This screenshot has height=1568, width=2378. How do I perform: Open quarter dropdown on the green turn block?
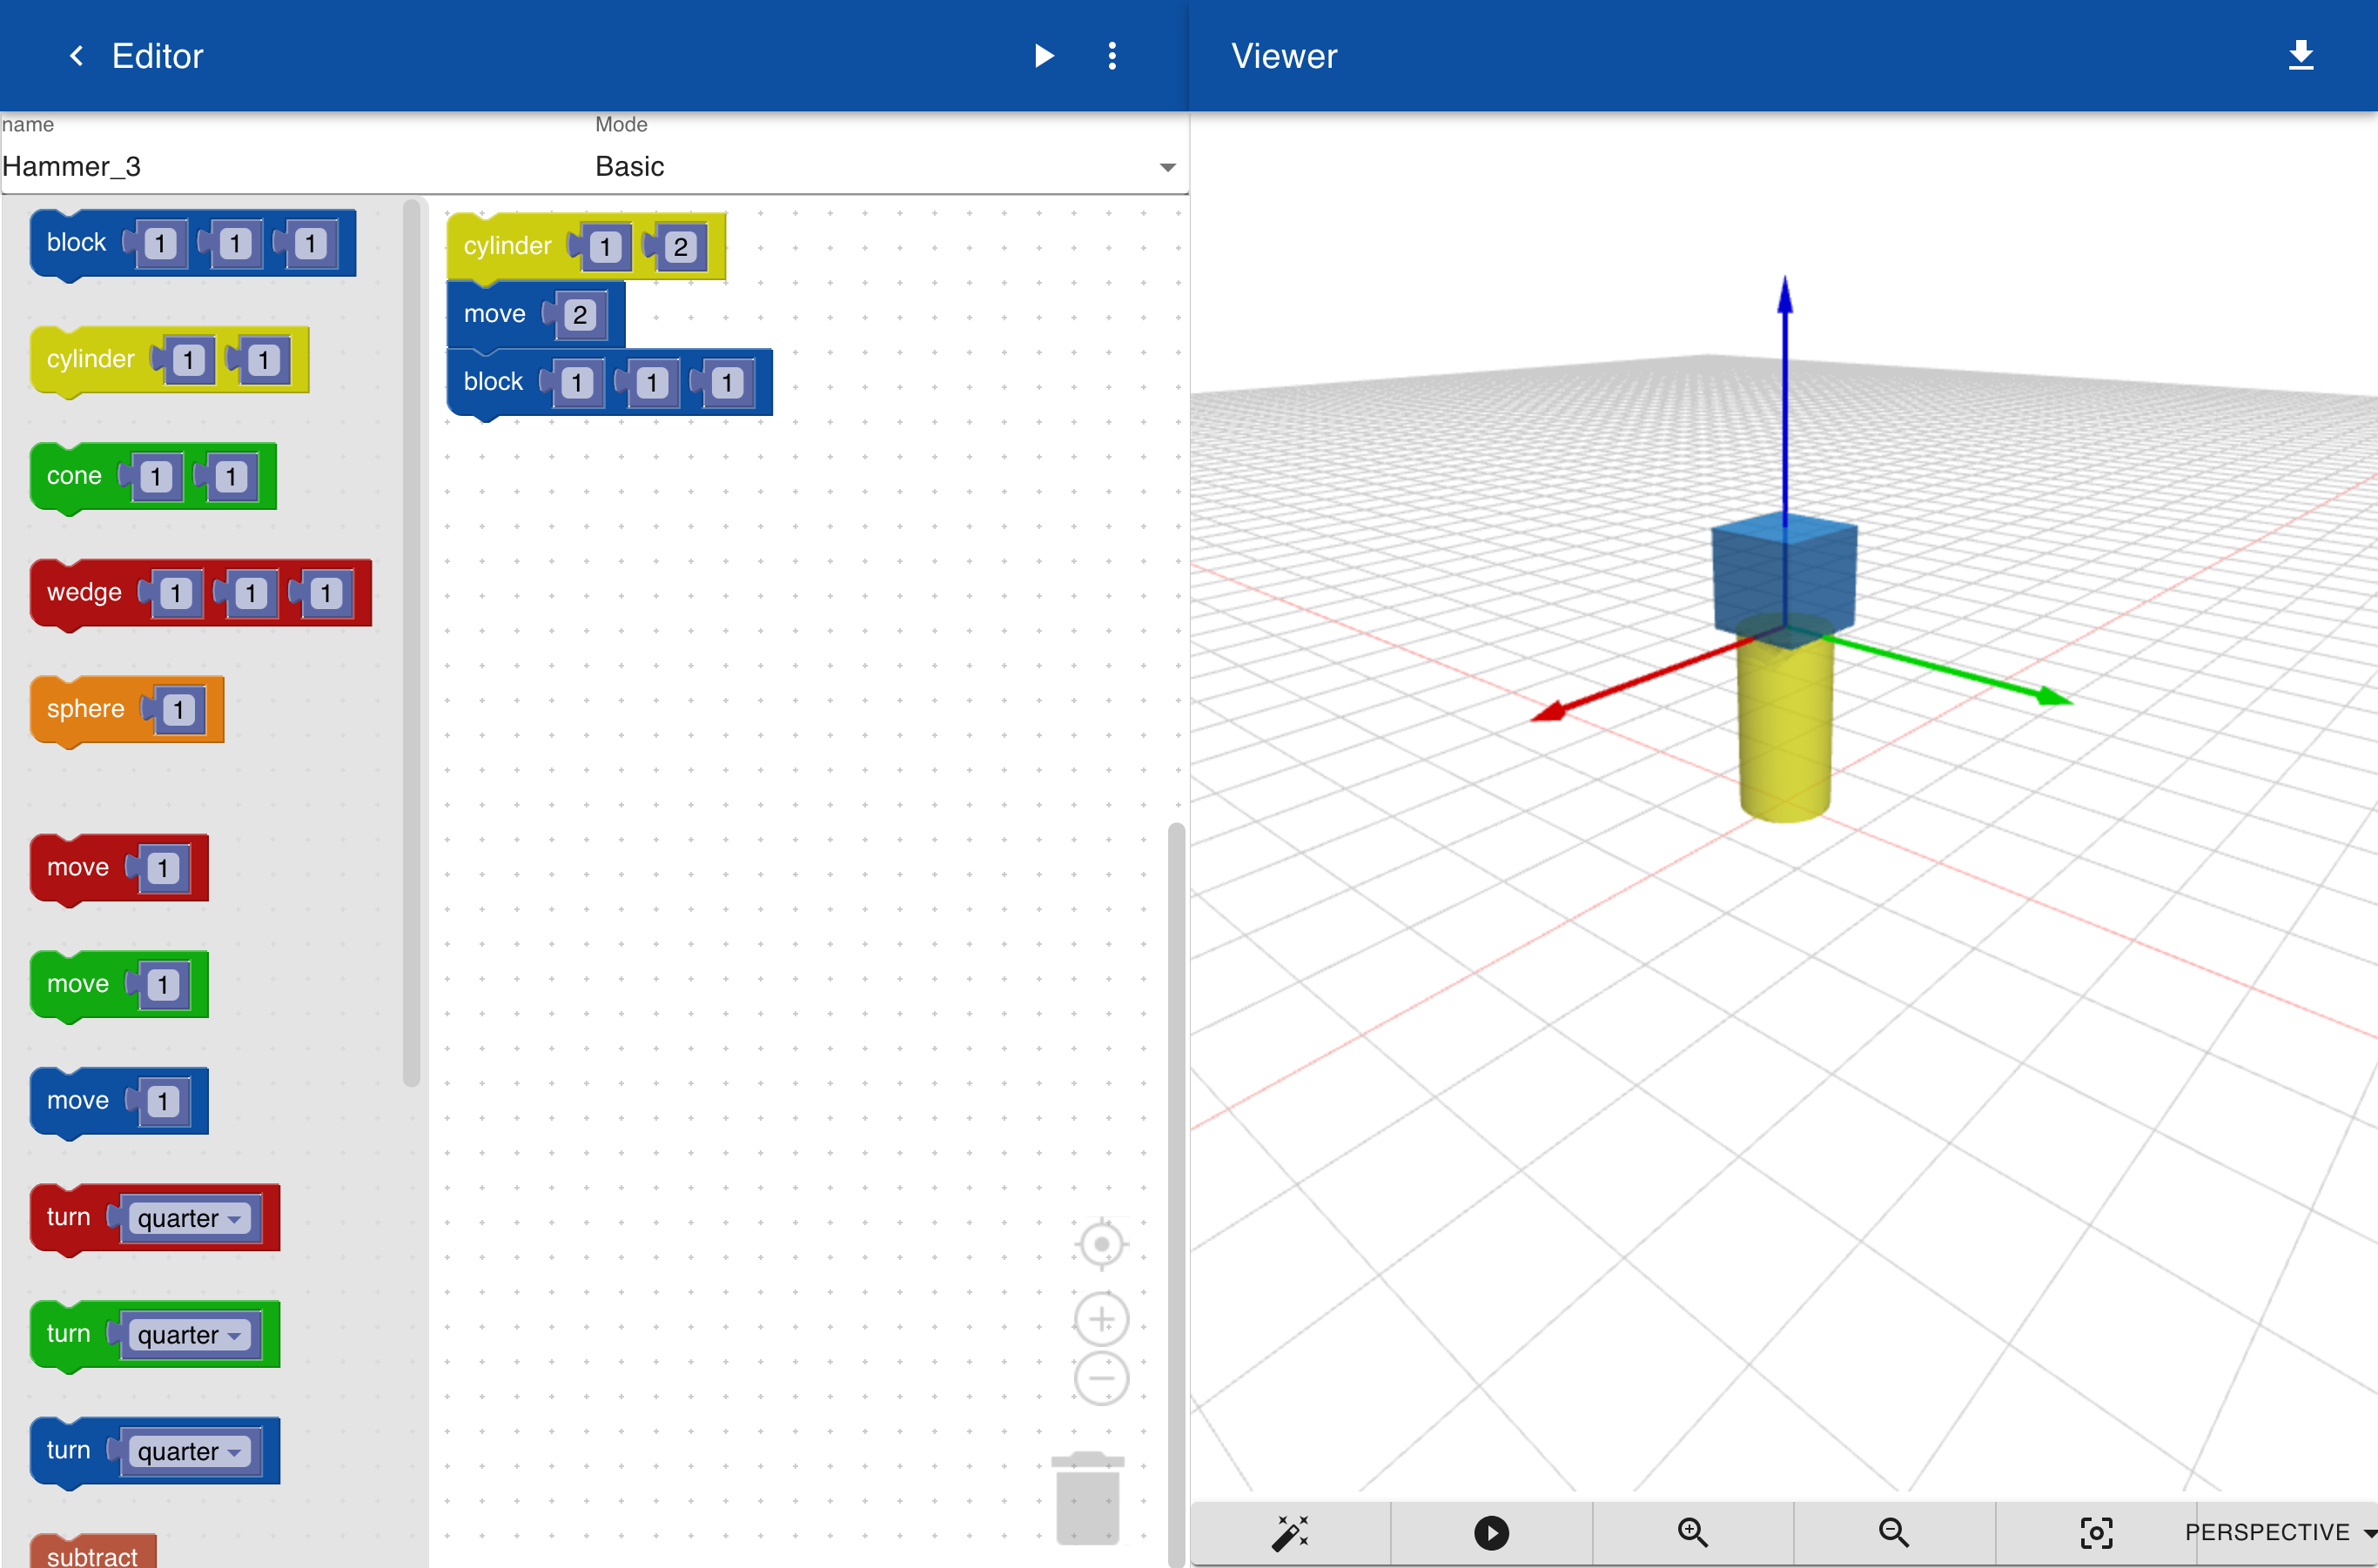(x=190, y=1335)
